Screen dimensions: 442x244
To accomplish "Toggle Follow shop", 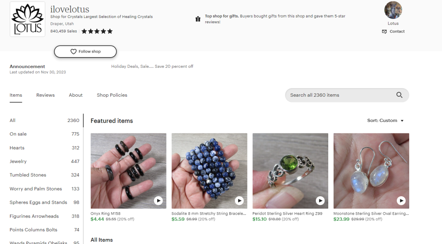I will click(x=85, y=51).
